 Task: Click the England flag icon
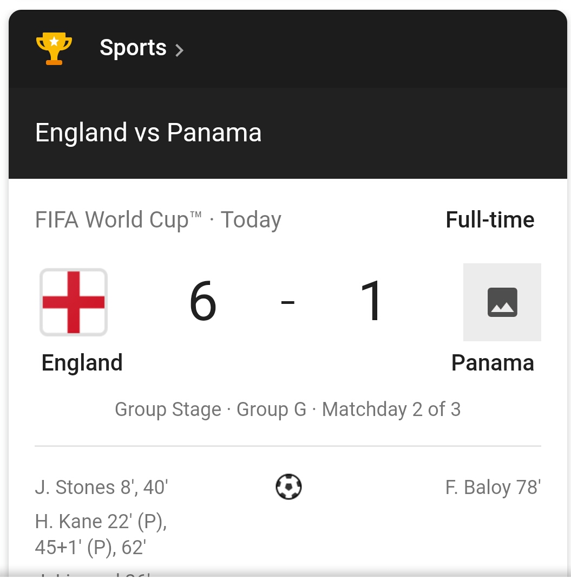point(74,302)
